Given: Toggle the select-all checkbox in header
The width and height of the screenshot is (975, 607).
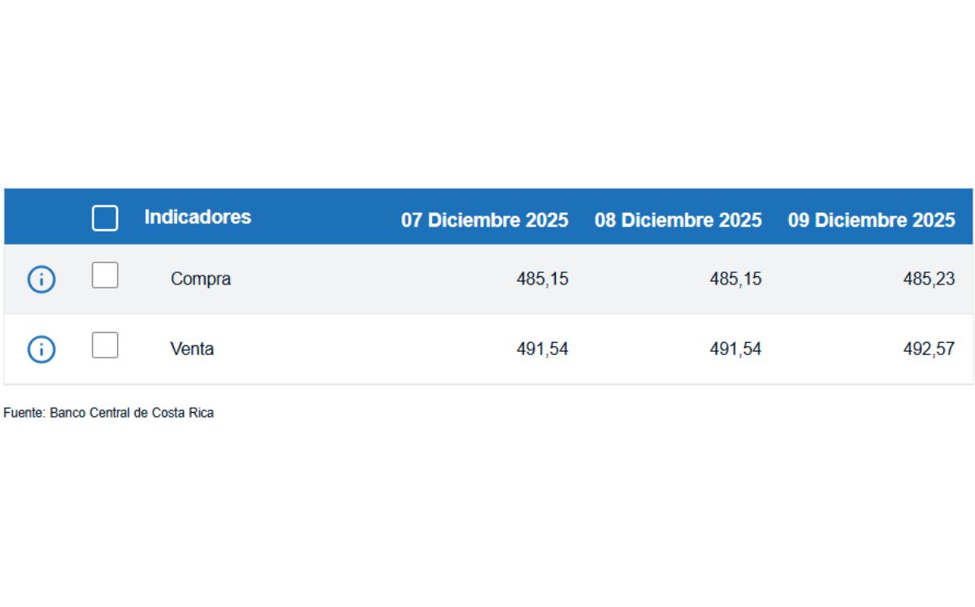Looking at the screenshot, I should tap(104, 218).
